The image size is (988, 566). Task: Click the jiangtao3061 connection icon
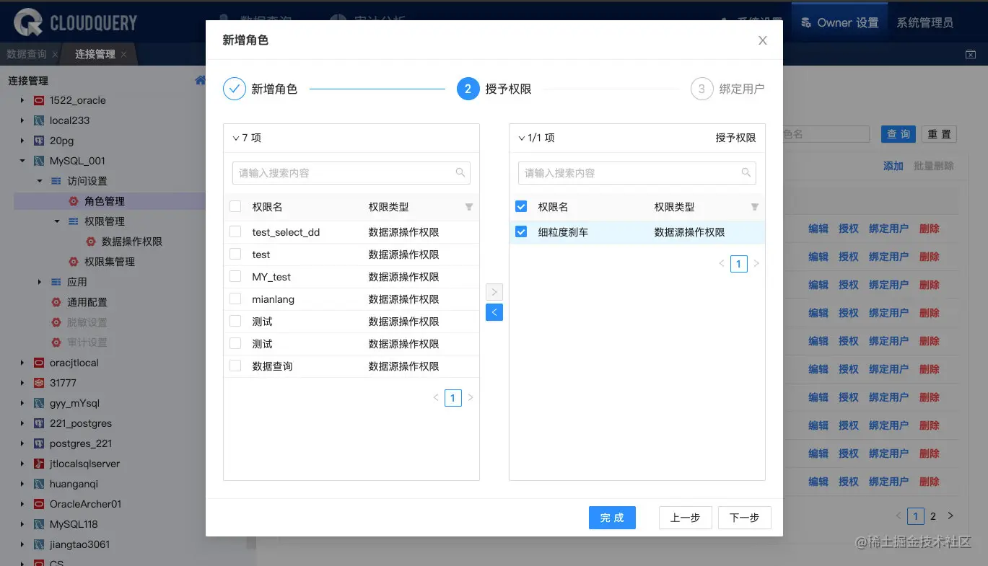click(x=39, y=544)
